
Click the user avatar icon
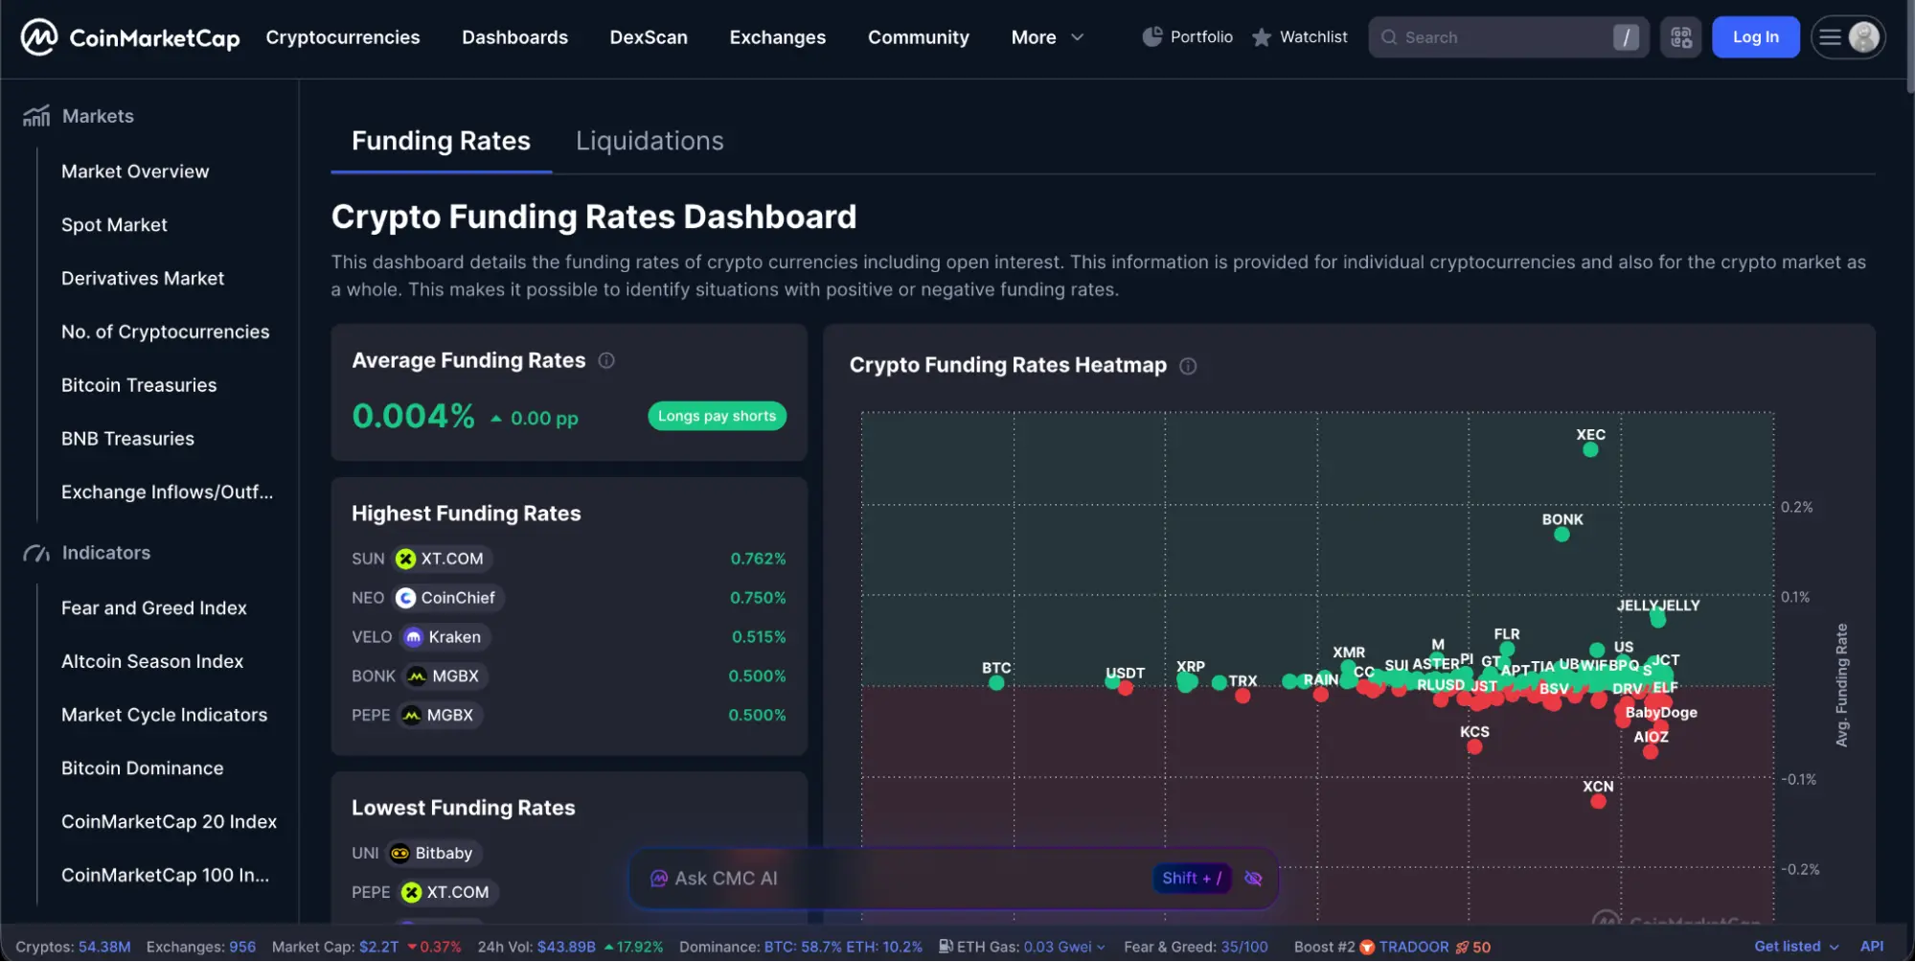point(1863,37)
